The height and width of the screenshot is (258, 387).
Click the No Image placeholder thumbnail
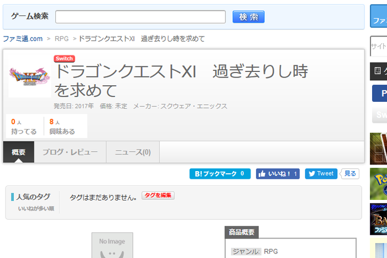click(x=112, y=245)
